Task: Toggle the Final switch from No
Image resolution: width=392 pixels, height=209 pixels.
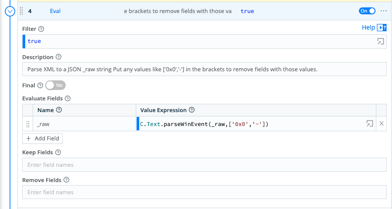Action: point(55,85)
